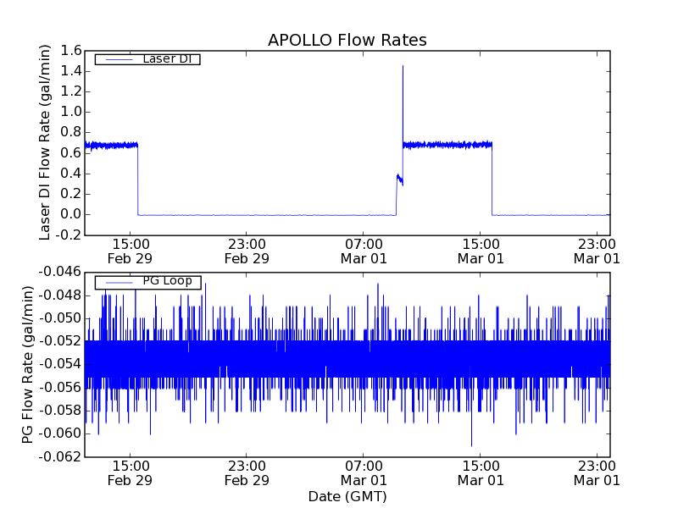Select the "PG Loop" legend label

[x=167, y=281]
